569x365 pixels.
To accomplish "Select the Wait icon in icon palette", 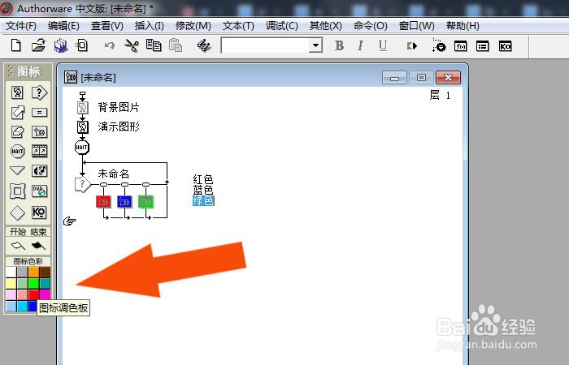I will (x=17, y=152).
